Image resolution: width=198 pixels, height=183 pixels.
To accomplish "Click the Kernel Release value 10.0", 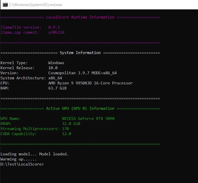I will (x=53, y=68).
